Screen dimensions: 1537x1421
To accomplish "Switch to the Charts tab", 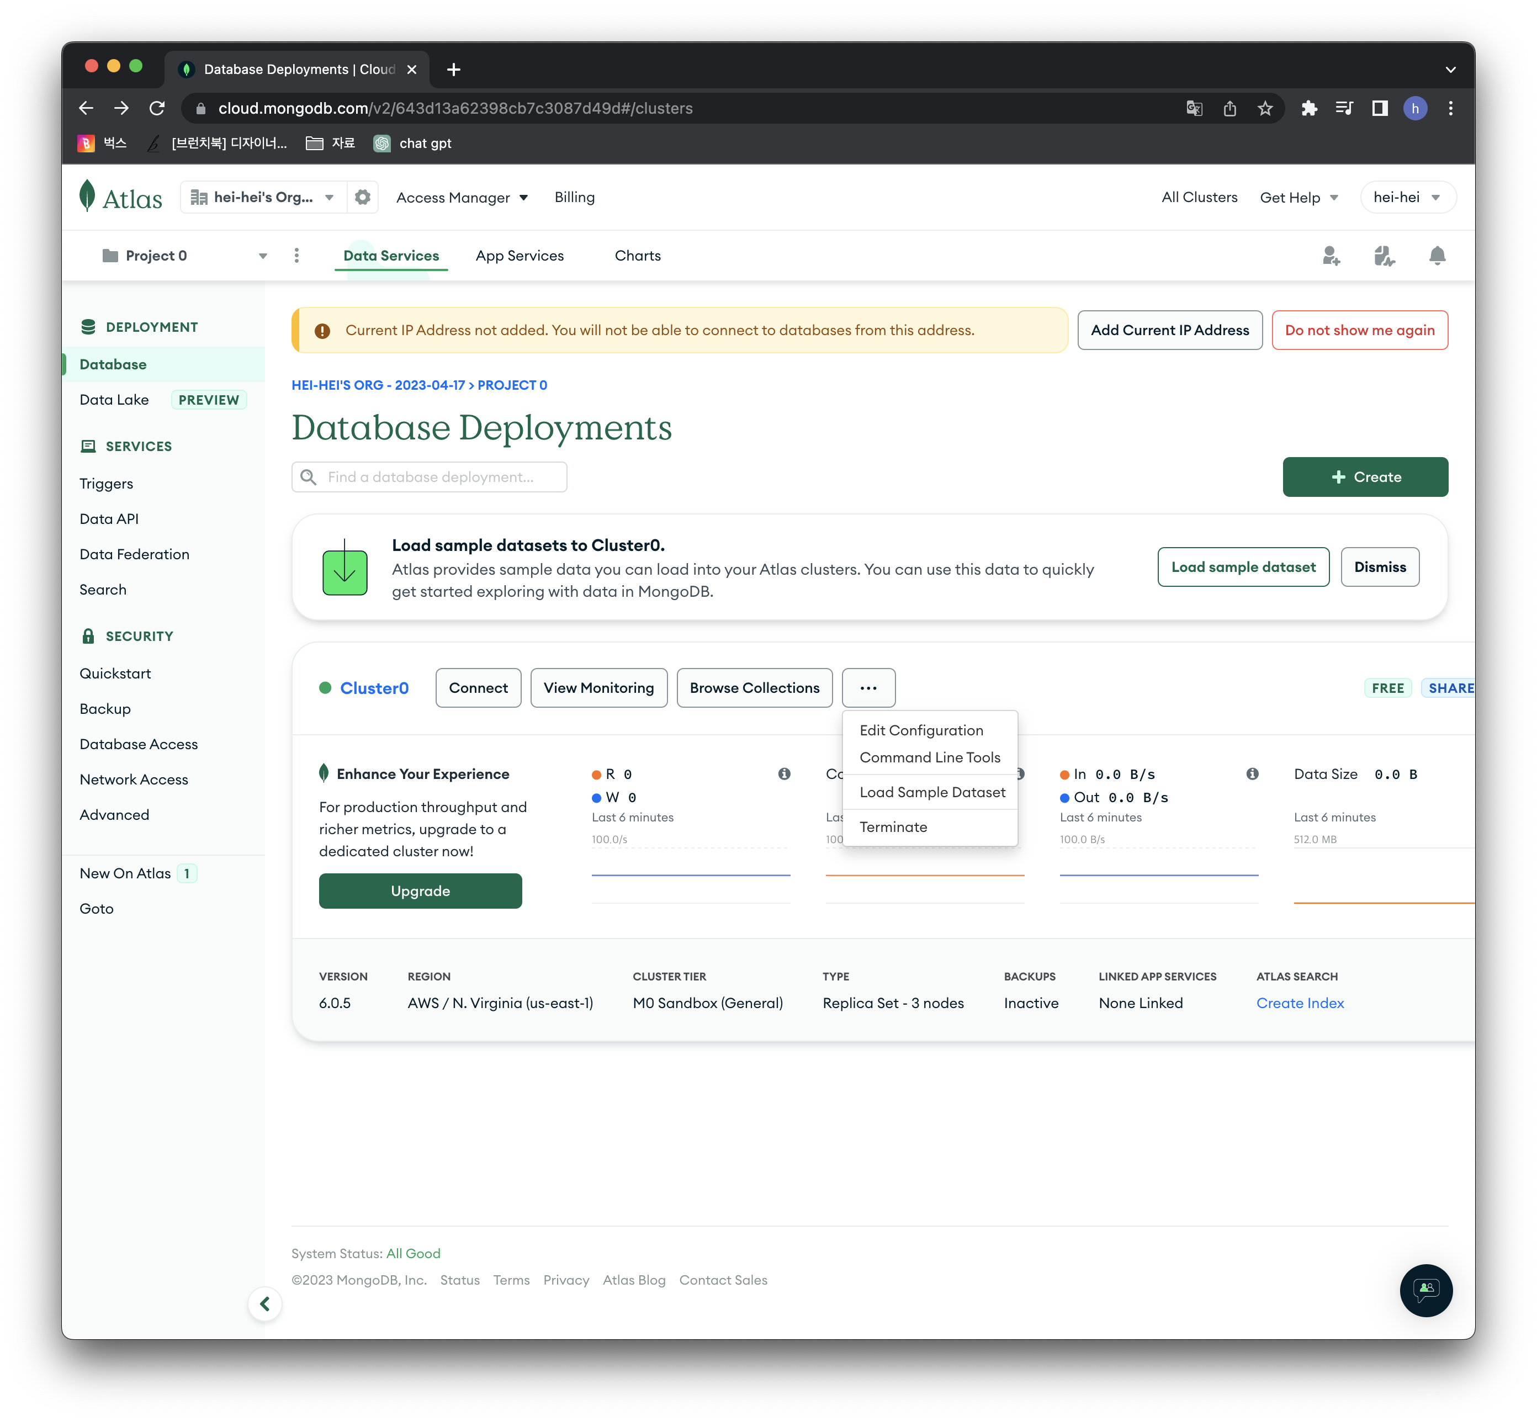I will (638, 255).
